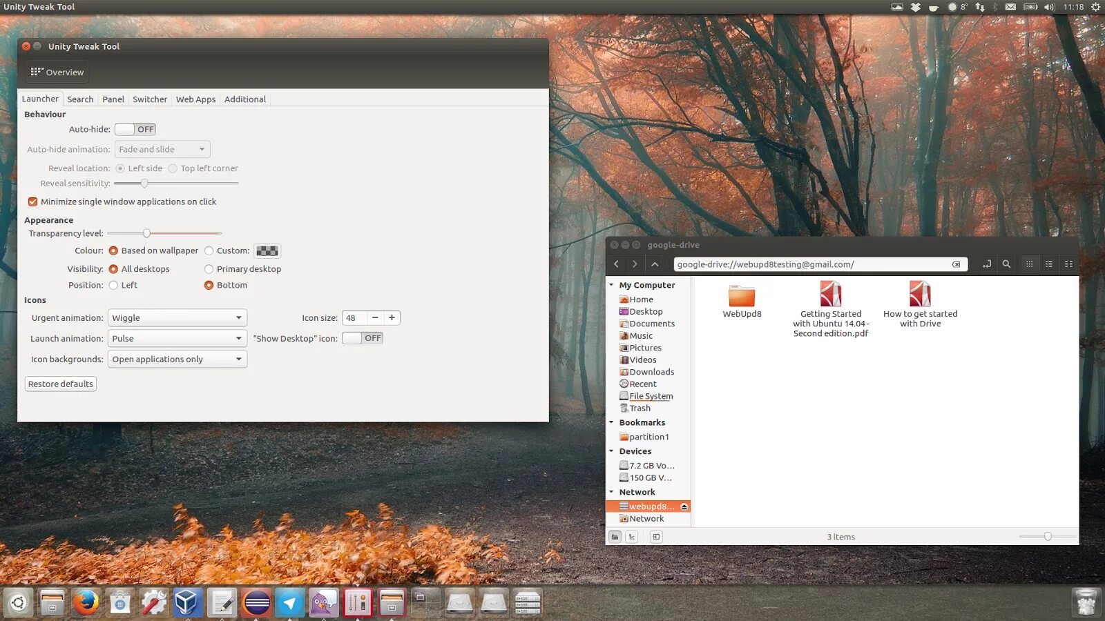Click the Restore defaults button
Screen dimensions: 1105x621
point(60,384)
